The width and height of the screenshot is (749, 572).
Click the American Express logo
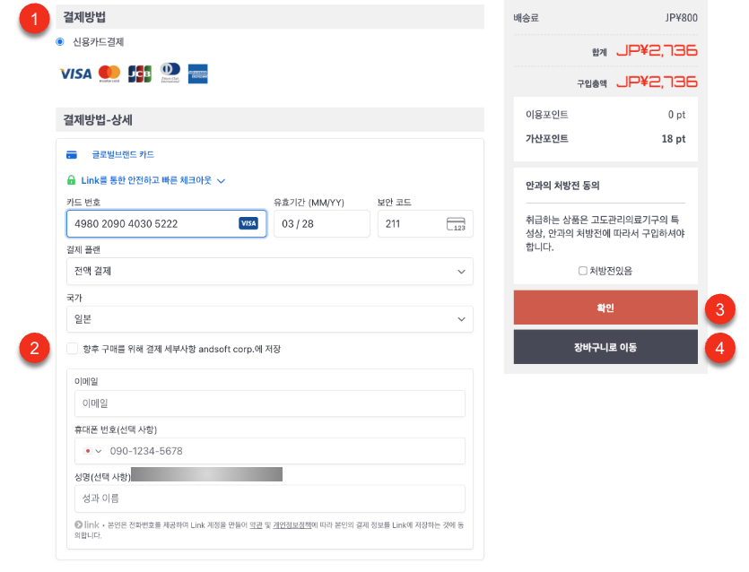point(198,74)
